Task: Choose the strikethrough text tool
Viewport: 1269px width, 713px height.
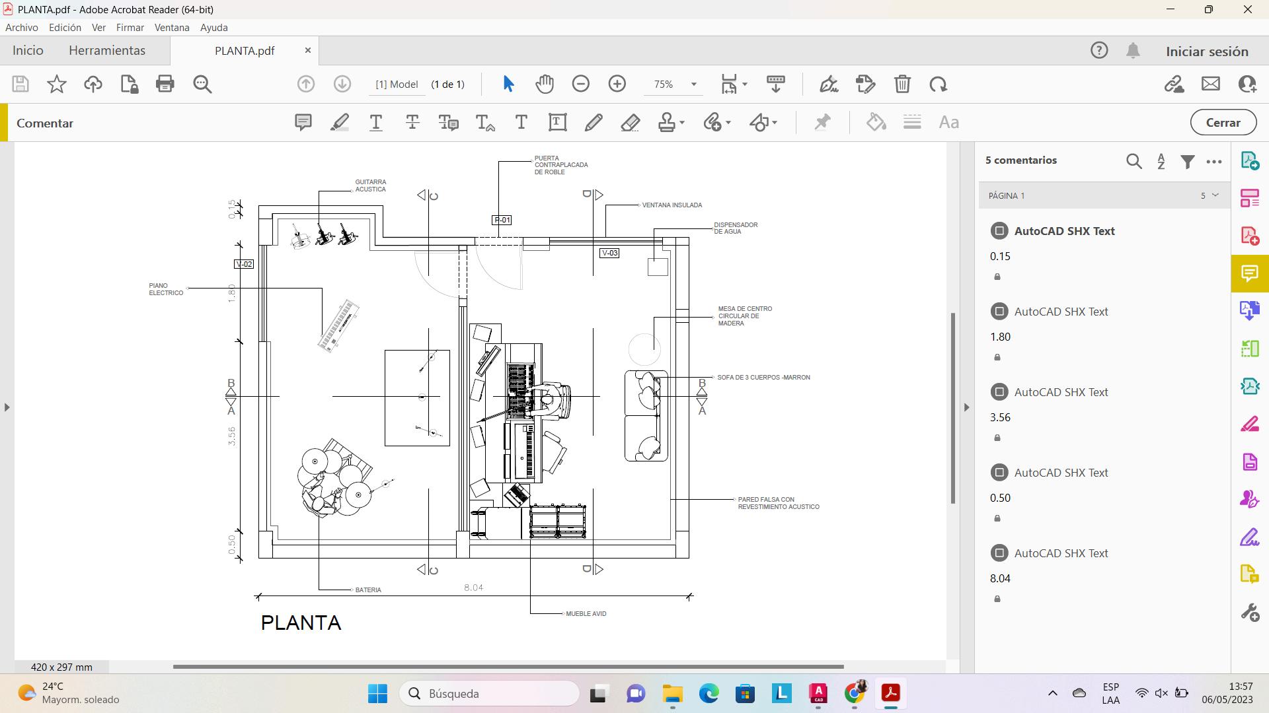Action: tap(412, 122)
